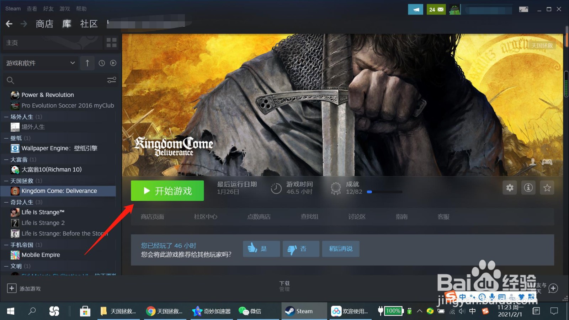Open the 讨论区 link
The width and height of the screenshot is (569, 320).
(x=357, y=217)
